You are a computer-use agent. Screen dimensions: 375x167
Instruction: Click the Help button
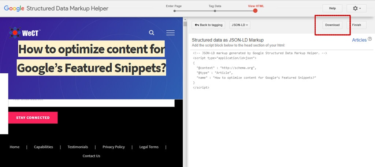click(332, 8)
